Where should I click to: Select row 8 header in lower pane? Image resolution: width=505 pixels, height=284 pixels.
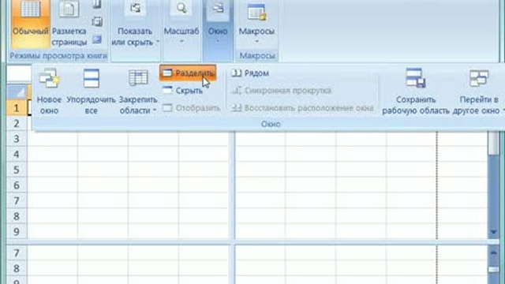pyautogui.click(x=17, y=268)
